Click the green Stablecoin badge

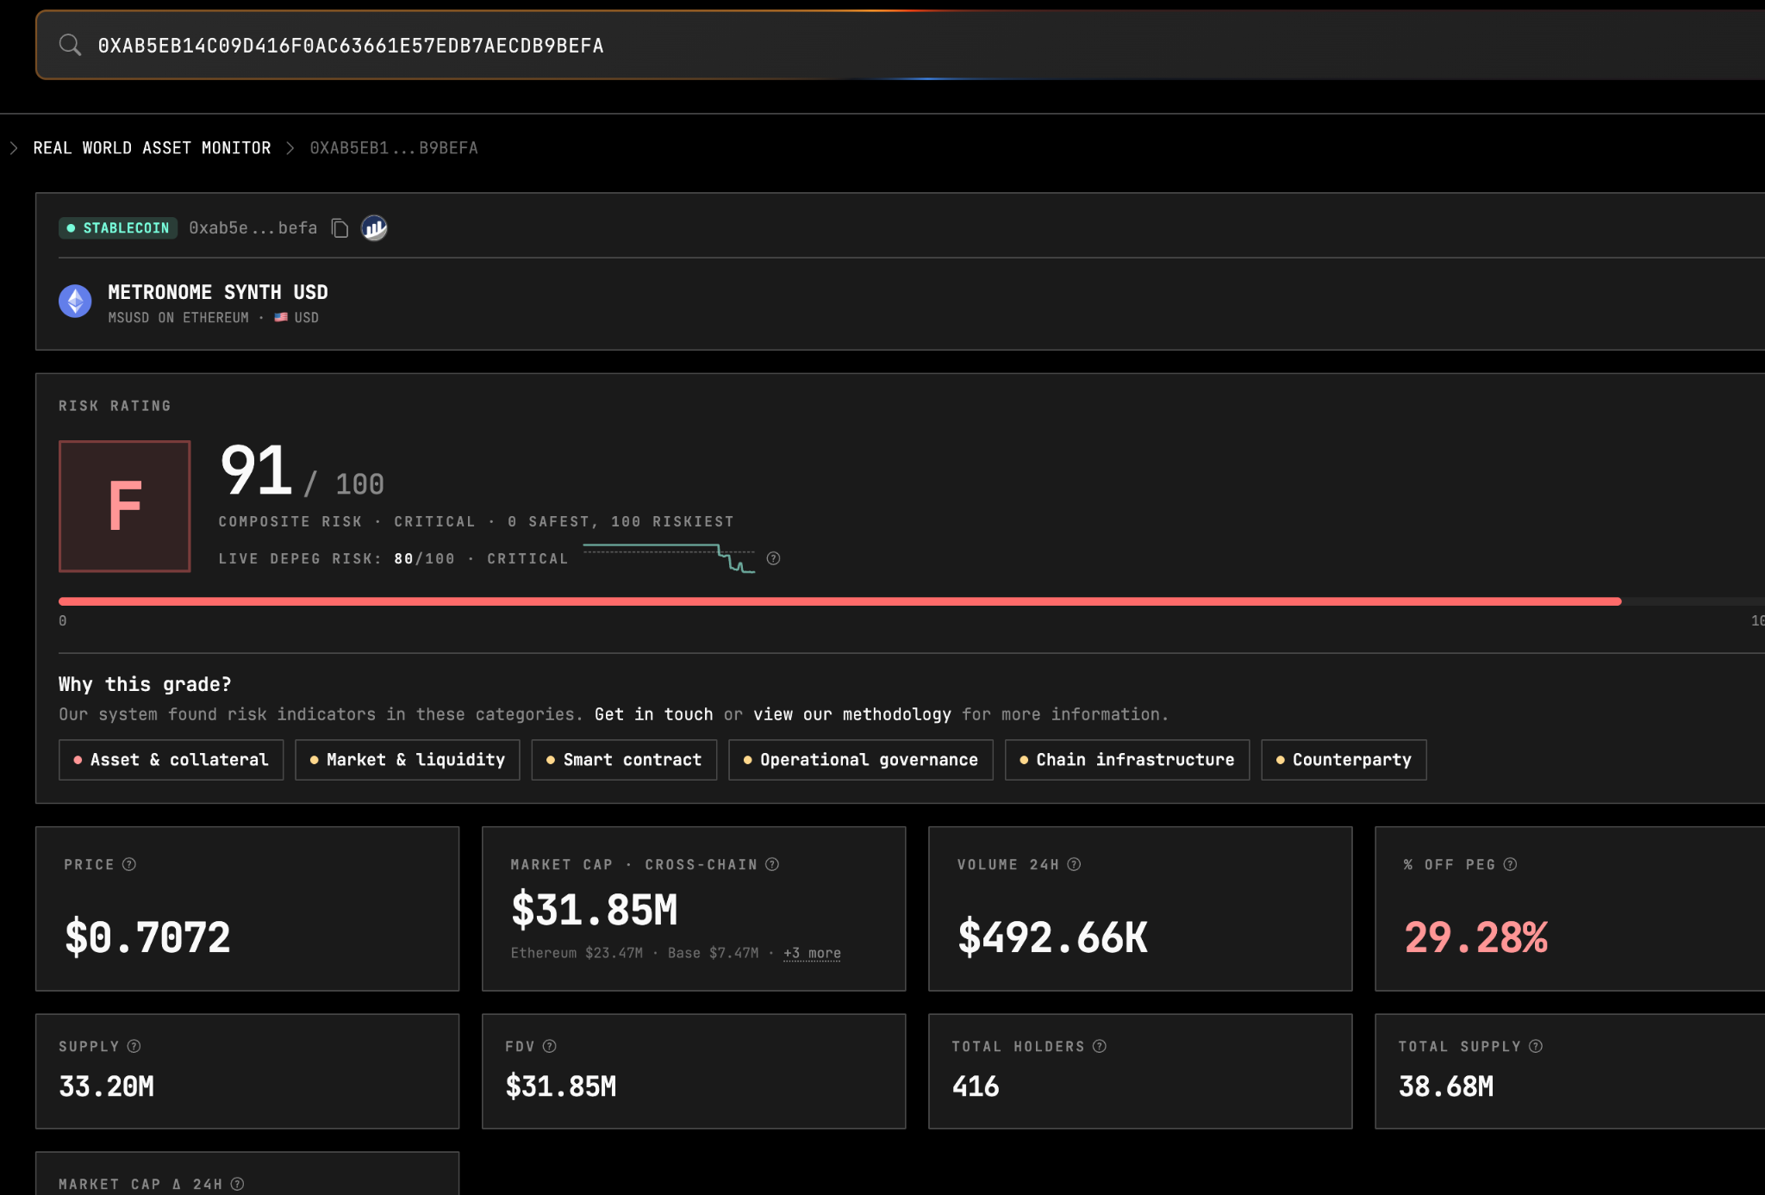click(x=118, y=228)
